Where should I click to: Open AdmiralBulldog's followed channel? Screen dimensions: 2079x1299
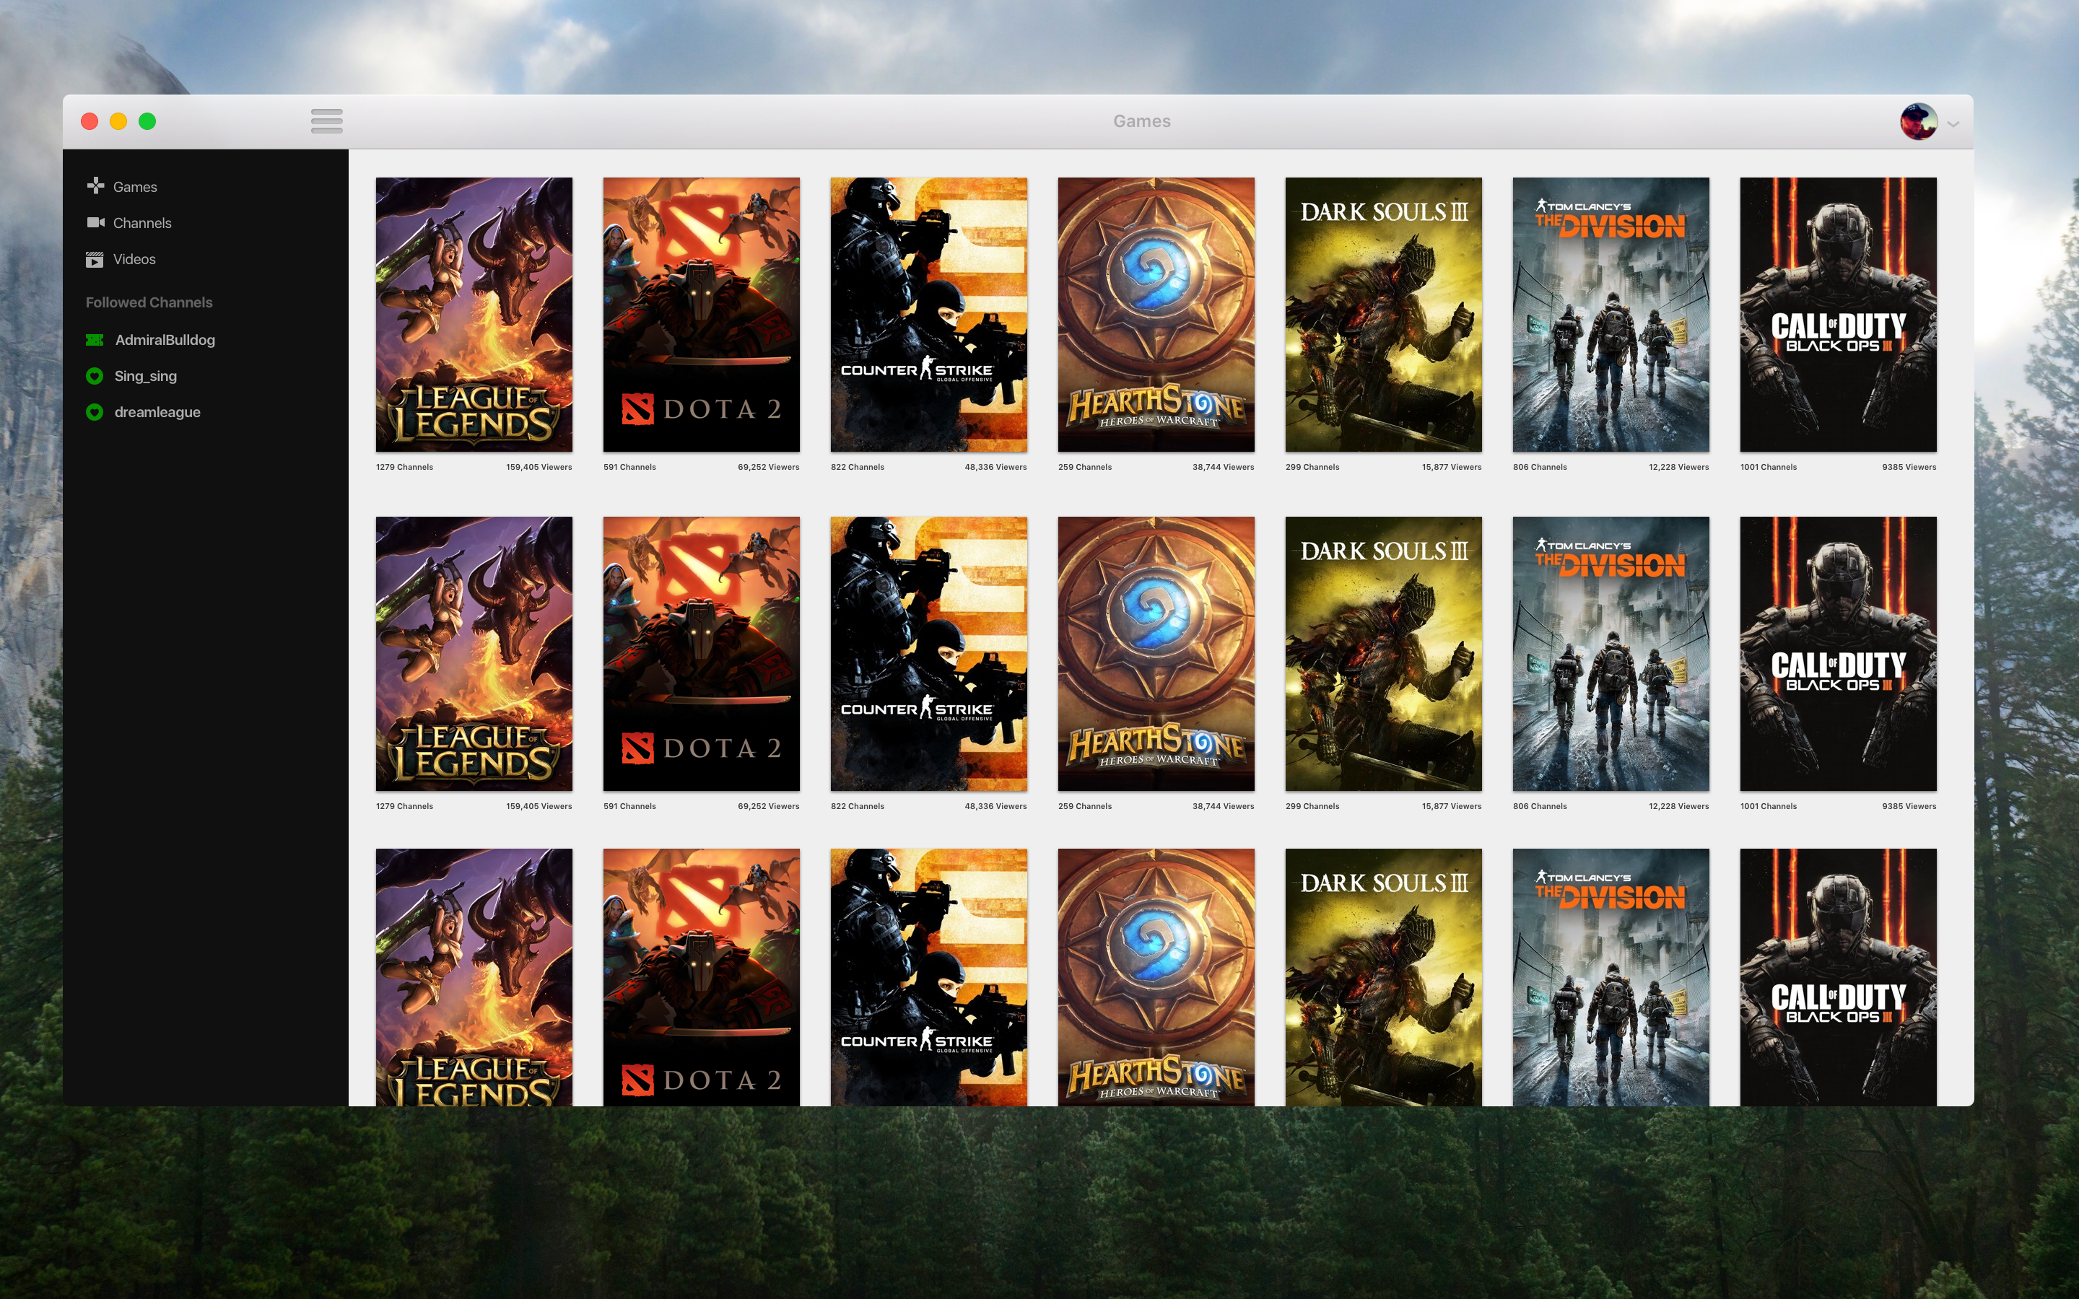(166, 339)
